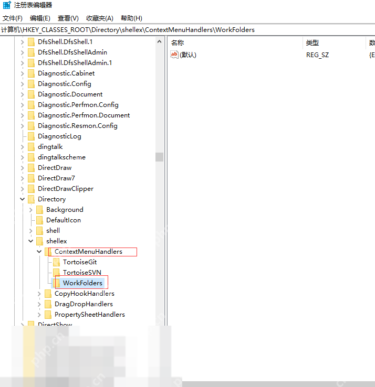Click the folder icon of DfsShell.DfsShellAdmin
Viewport: 375px width, 387px height.
coord(32,52)
